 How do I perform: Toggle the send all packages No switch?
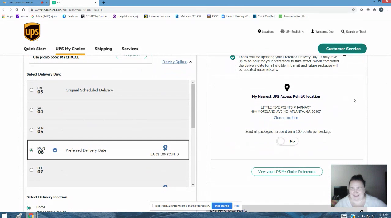[287, 141]
